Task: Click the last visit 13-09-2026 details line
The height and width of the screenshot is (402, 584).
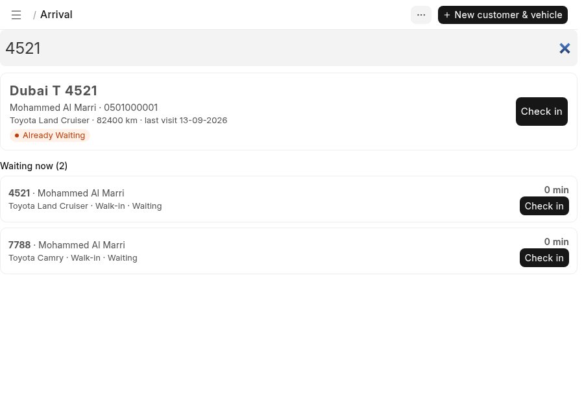Action: pyautogui.click(x=119, y=121)
